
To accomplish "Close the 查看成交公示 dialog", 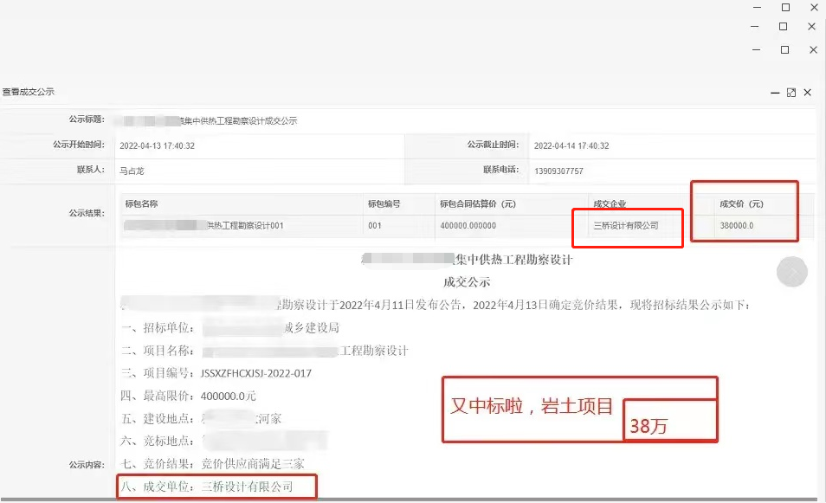I will point(807,93).
